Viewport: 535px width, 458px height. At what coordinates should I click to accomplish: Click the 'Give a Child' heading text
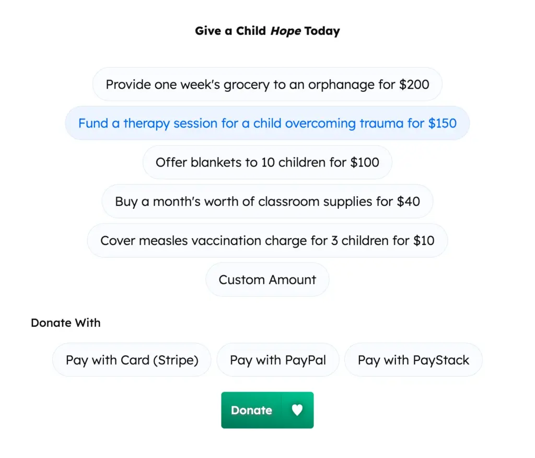(230, 31)
